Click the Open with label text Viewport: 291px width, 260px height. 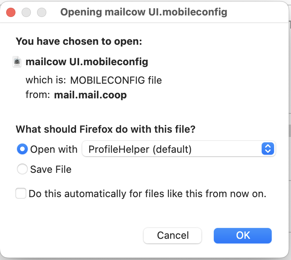(x=54, y=149)
